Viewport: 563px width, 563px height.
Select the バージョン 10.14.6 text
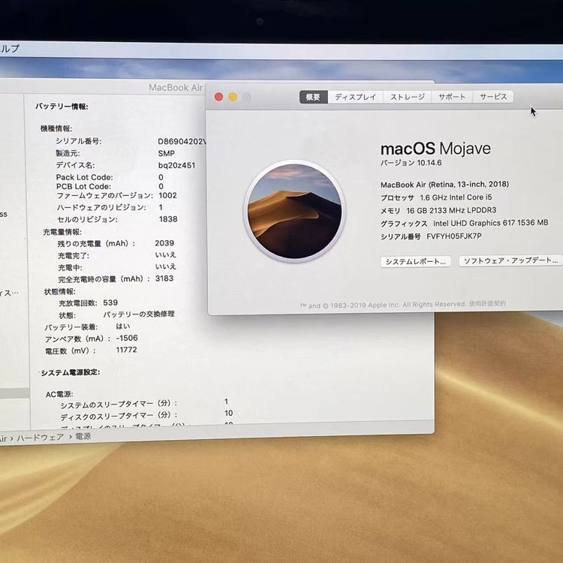(411, 163)
